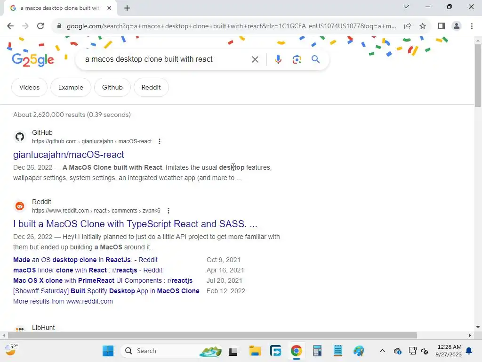Open I built a MacOS Clone result
The image size is (482, 362).
click(135, 224)
